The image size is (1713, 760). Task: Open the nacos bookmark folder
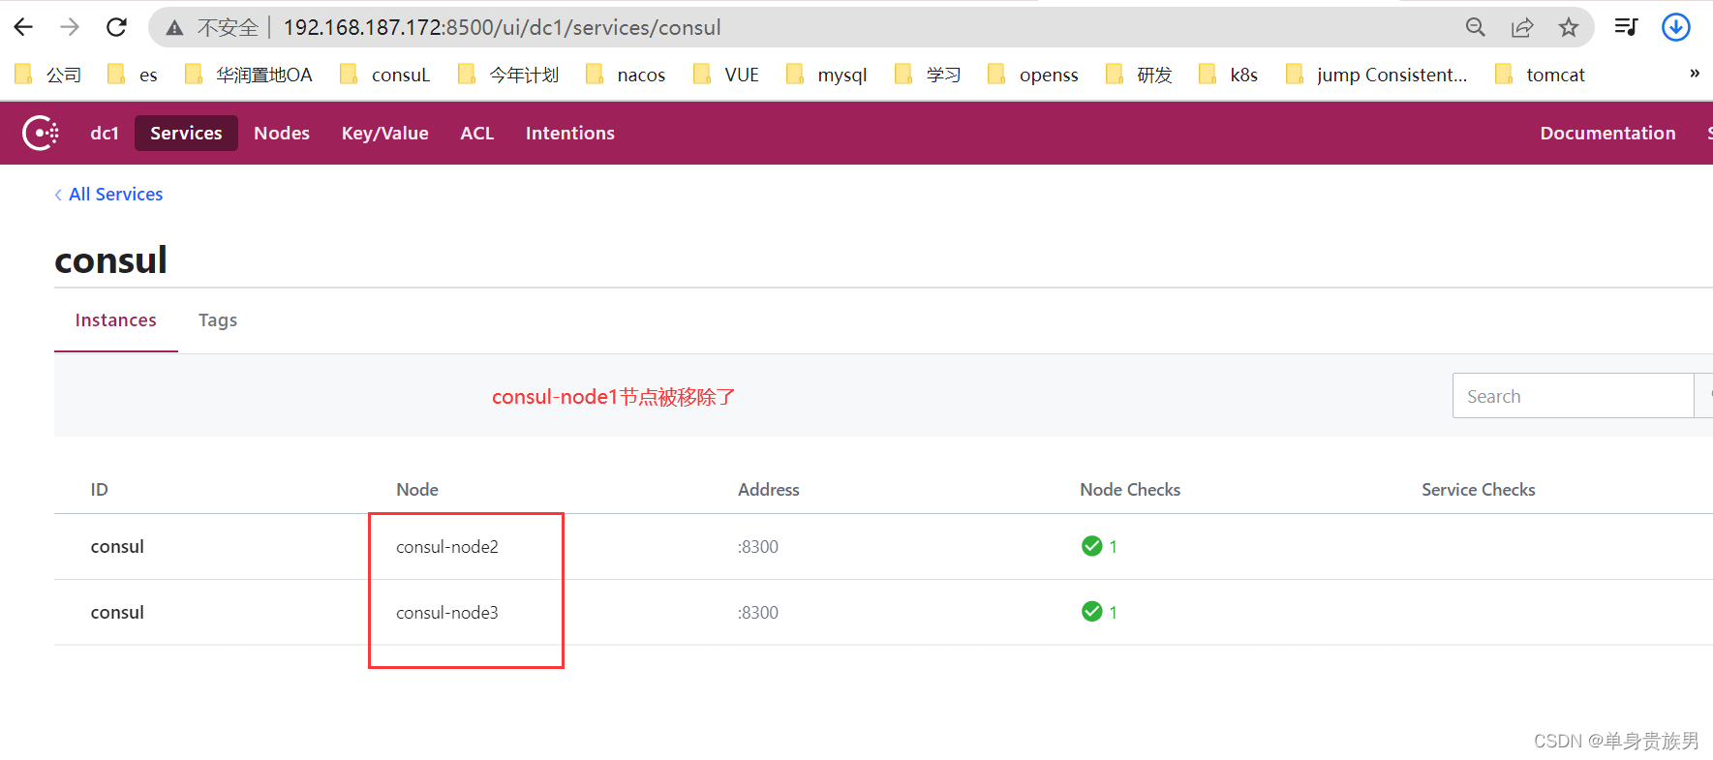pyautogui.click(x=626, y=75)
